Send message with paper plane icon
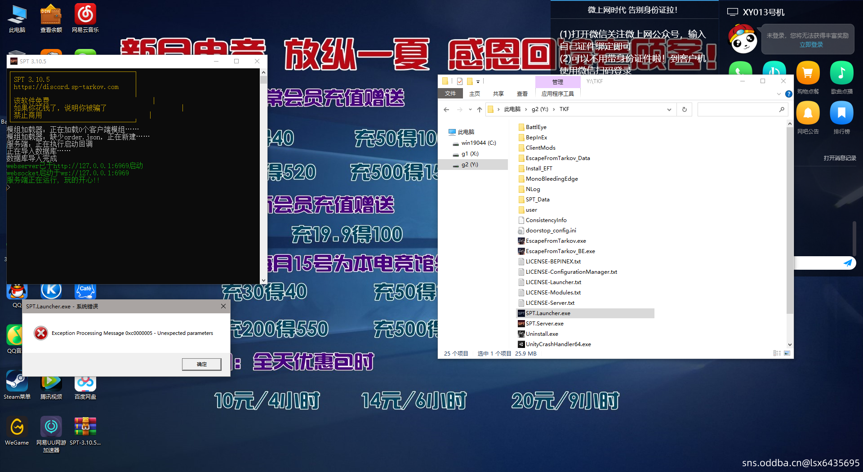Viewport: 863px width, 472px height. (848, 263)
